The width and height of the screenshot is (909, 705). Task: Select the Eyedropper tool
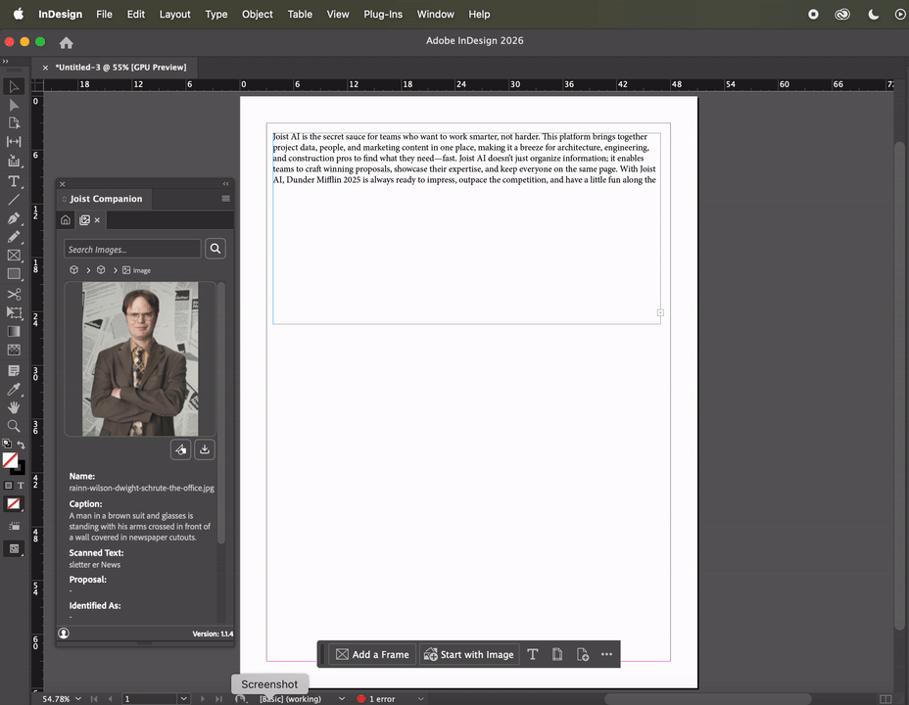click(14, 390)
